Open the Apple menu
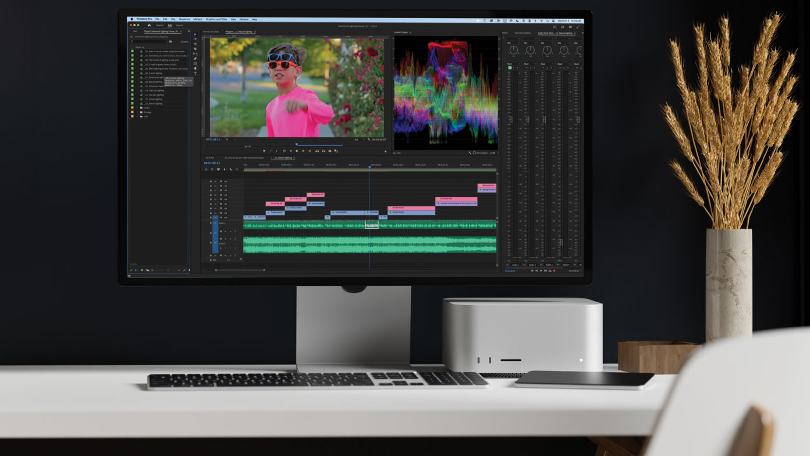 [132, 19]
